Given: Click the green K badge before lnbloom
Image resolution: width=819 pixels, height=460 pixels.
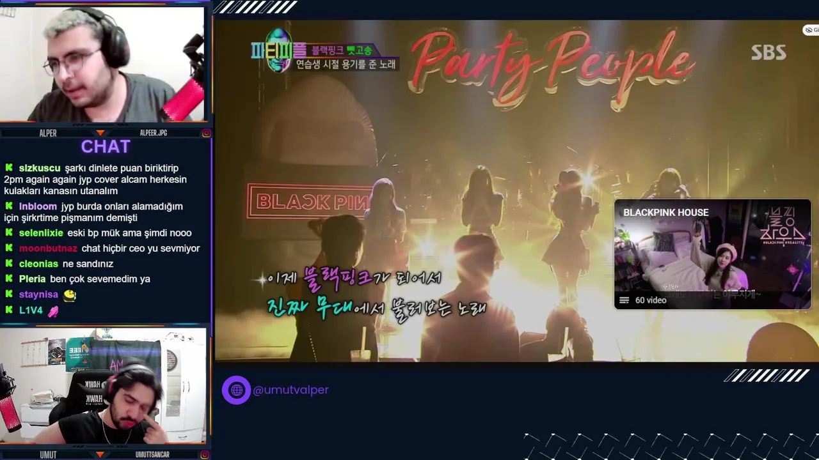Looking at the screenshot, I should pos(9,206).
